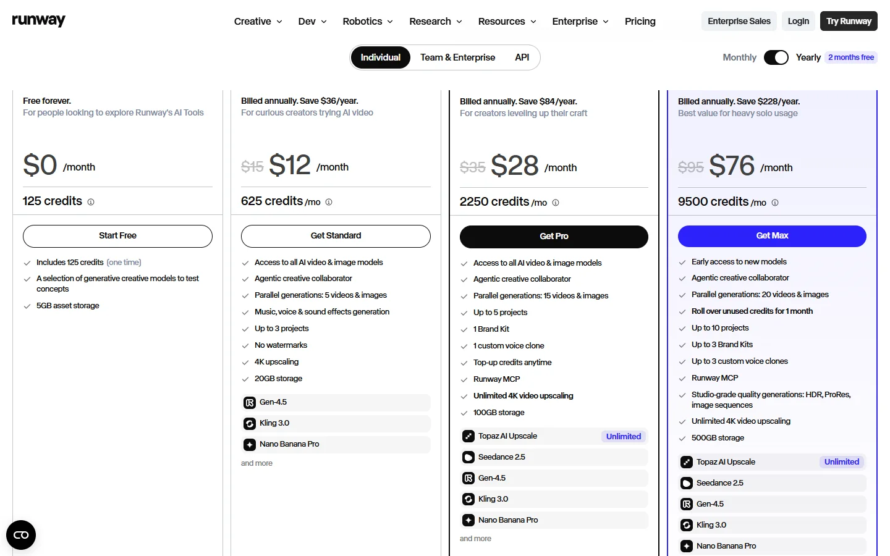Click Seedance 2.5 icon in Max plan
Viewport: 890px width, 556px height.
[687, 484]
